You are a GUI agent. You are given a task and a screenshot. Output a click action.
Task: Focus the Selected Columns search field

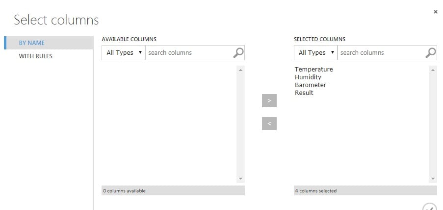point(381,52)
